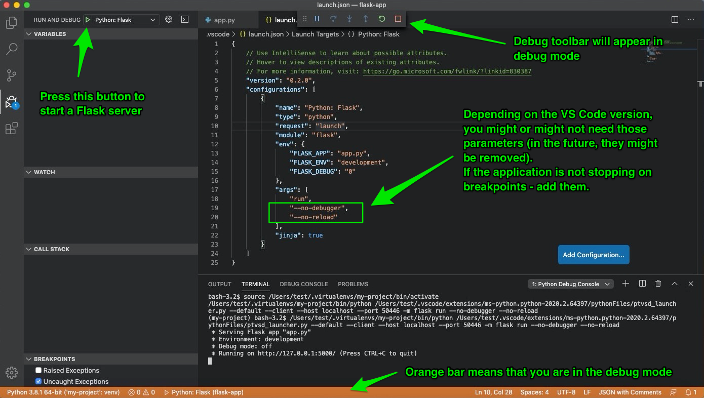Grab the debug toolbar drag handle
The image size is (704, 398).
(305, 19)
